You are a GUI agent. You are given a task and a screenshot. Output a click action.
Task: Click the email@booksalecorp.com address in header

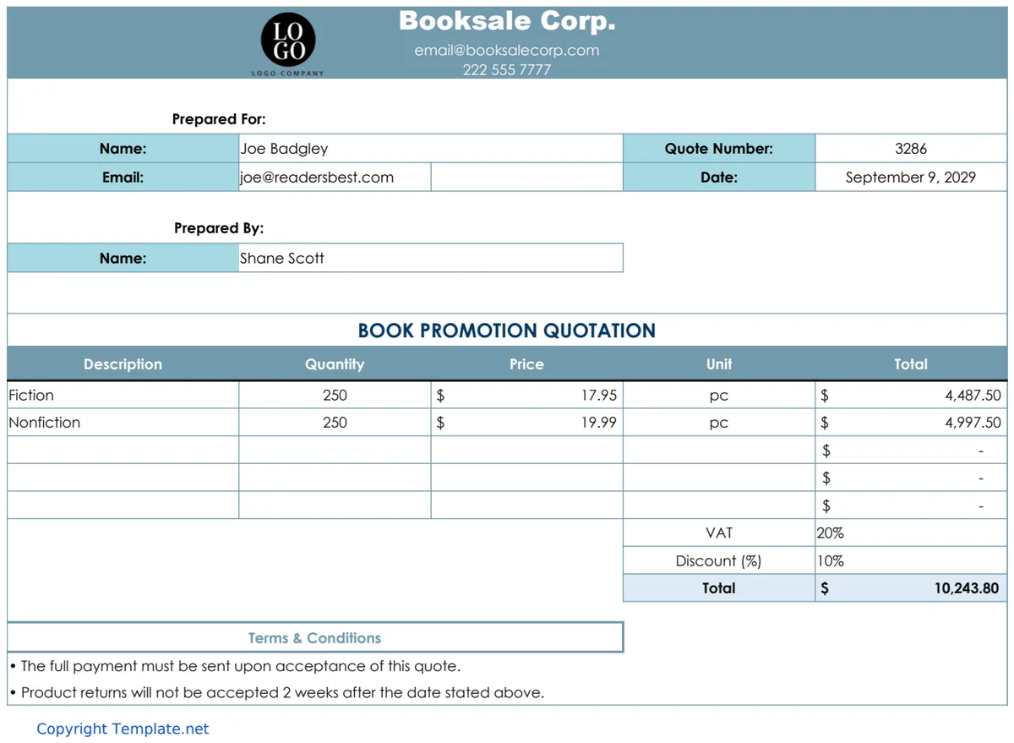point(507,50)
